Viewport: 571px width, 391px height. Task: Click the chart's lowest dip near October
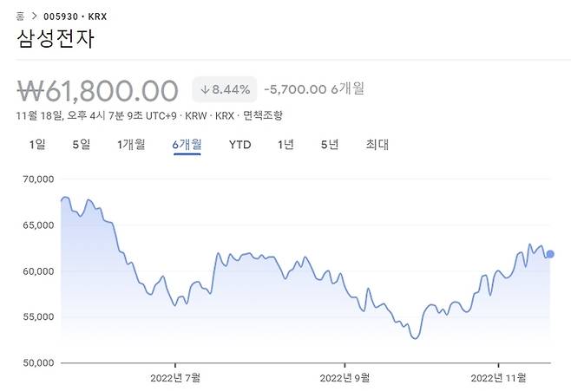click(x=415, y=338)
